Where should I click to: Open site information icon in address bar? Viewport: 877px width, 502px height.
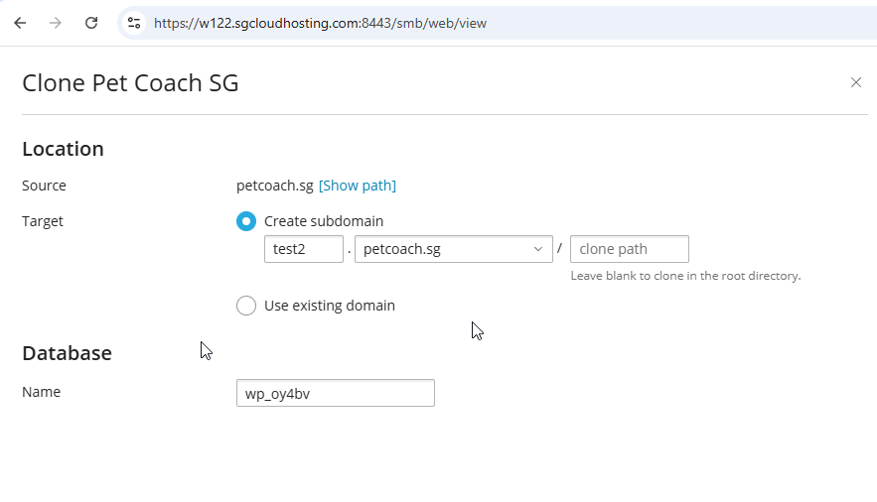[x=134, y=23]
